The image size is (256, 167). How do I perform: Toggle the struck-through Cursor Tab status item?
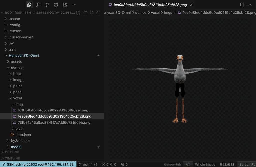click(172, 164)
